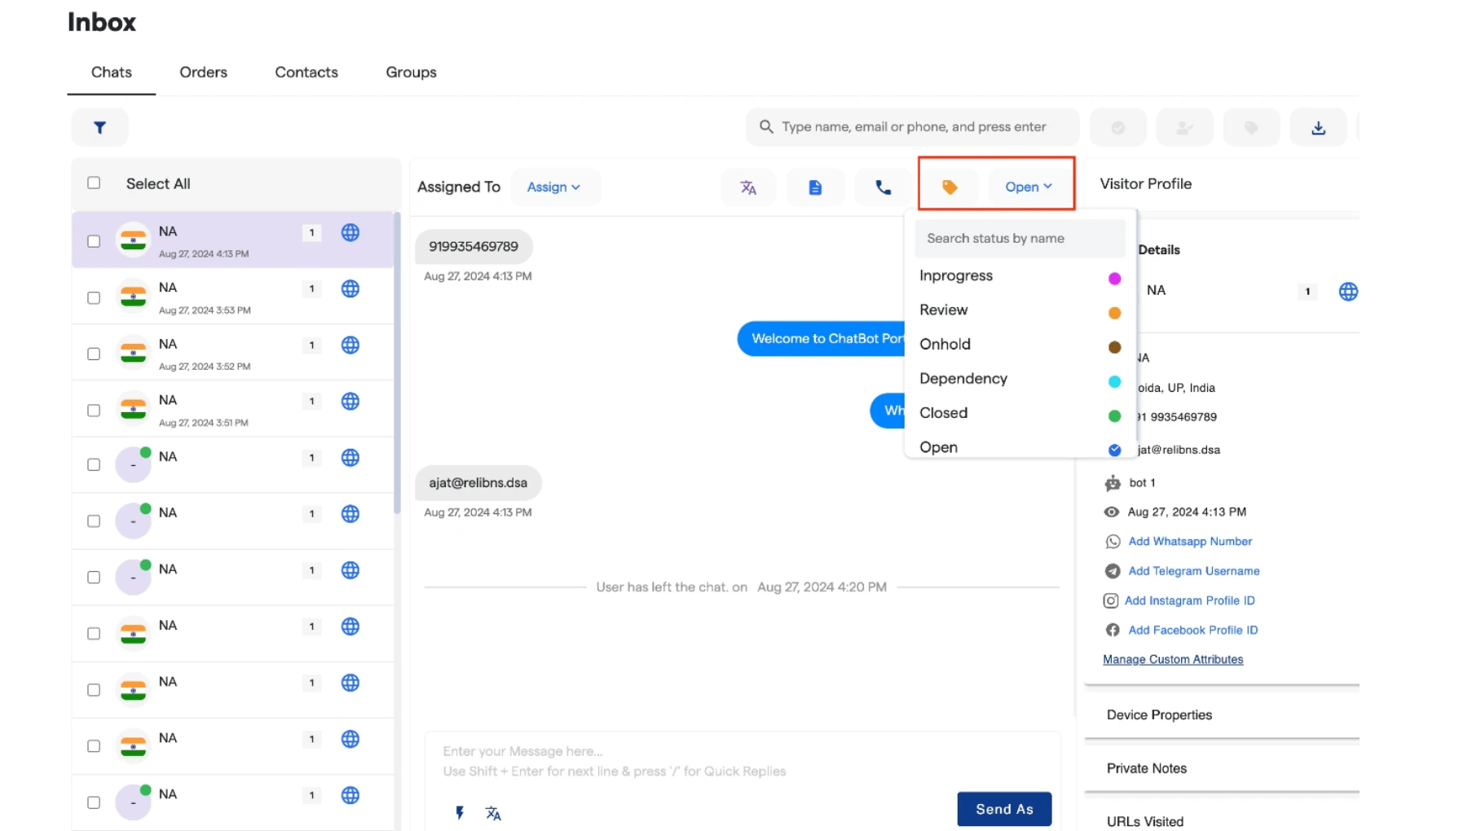Pick the magenta Inprogress status dot
This screenshot has height=831, width=1472.
(1114, 279)
